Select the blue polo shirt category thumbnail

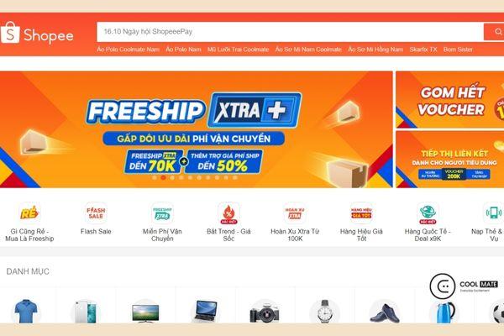tap(26, 312)
